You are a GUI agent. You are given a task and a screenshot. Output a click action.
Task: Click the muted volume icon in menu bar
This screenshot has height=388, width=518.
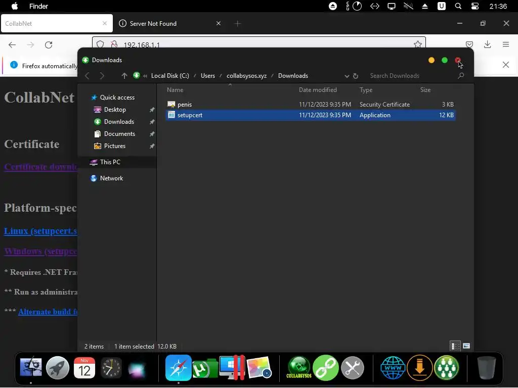408,6
